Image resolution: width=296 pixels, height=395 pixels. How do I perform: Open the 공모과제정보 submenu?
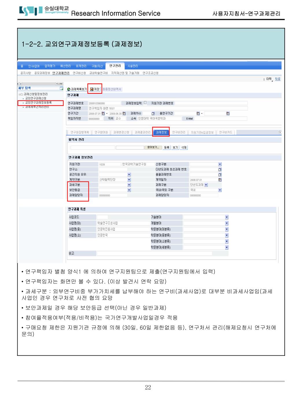(42, 73)
